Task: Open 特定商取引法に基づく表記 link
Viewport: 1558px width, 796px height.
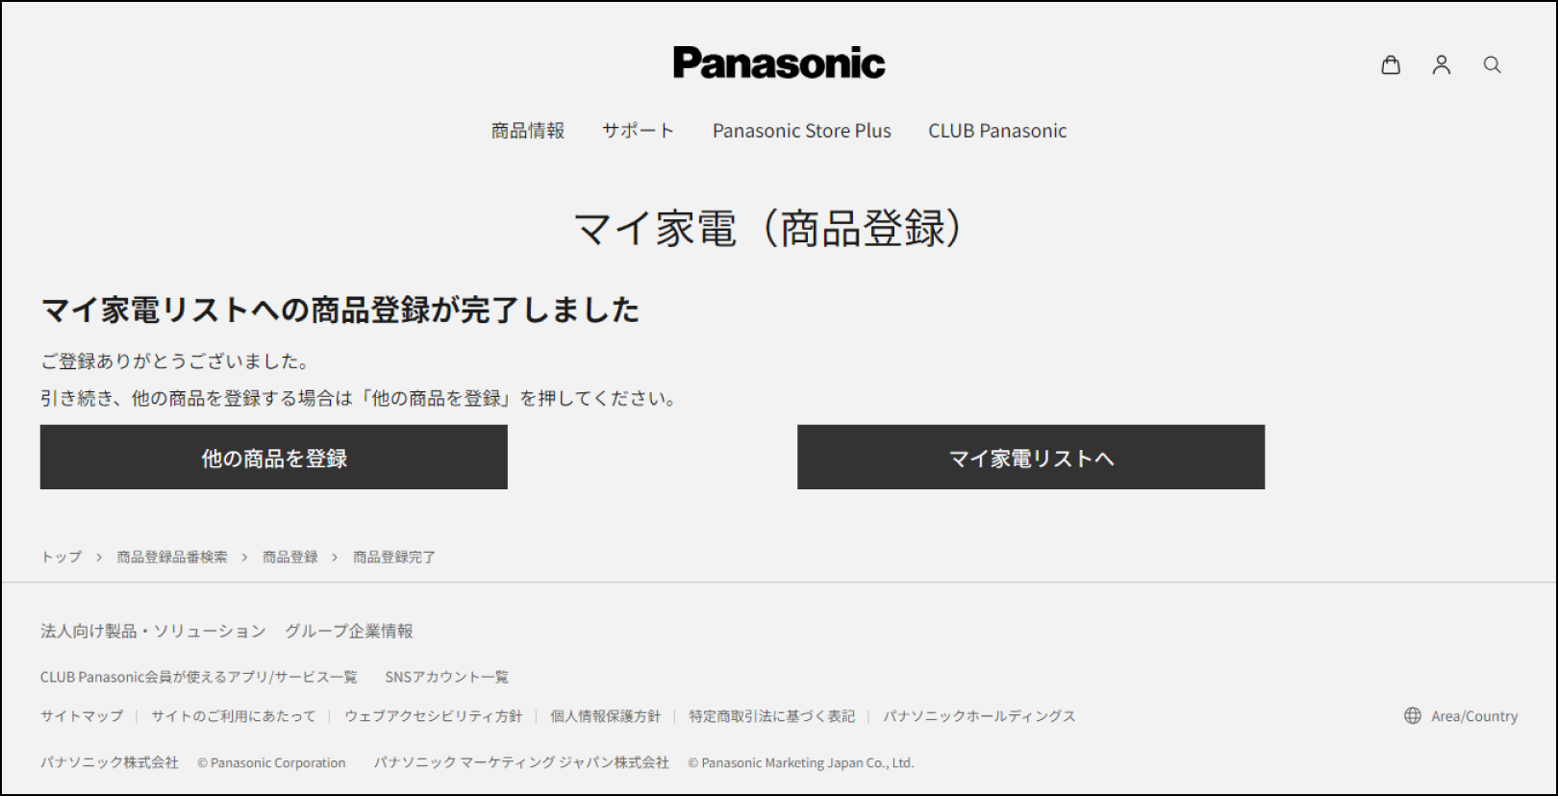Action: pos(772,716)
